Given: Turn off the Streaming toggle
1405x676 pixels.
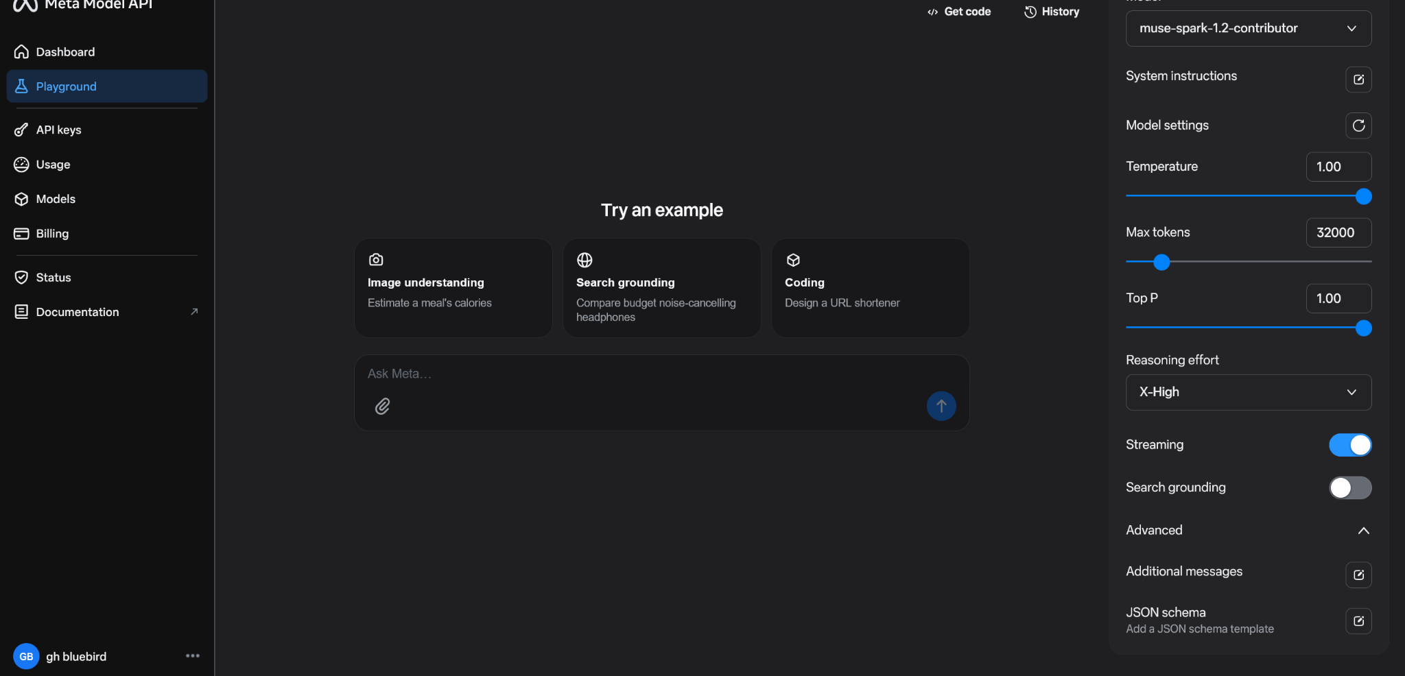Looking at the screenshot, I should (x=1350, y=445).
